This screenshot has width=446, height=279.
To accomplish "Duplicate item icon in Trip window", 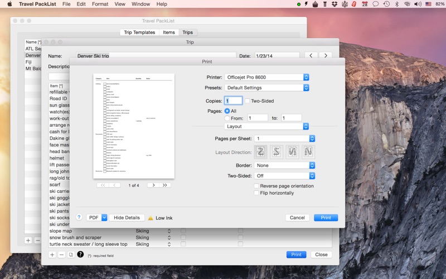I will 71,254.
